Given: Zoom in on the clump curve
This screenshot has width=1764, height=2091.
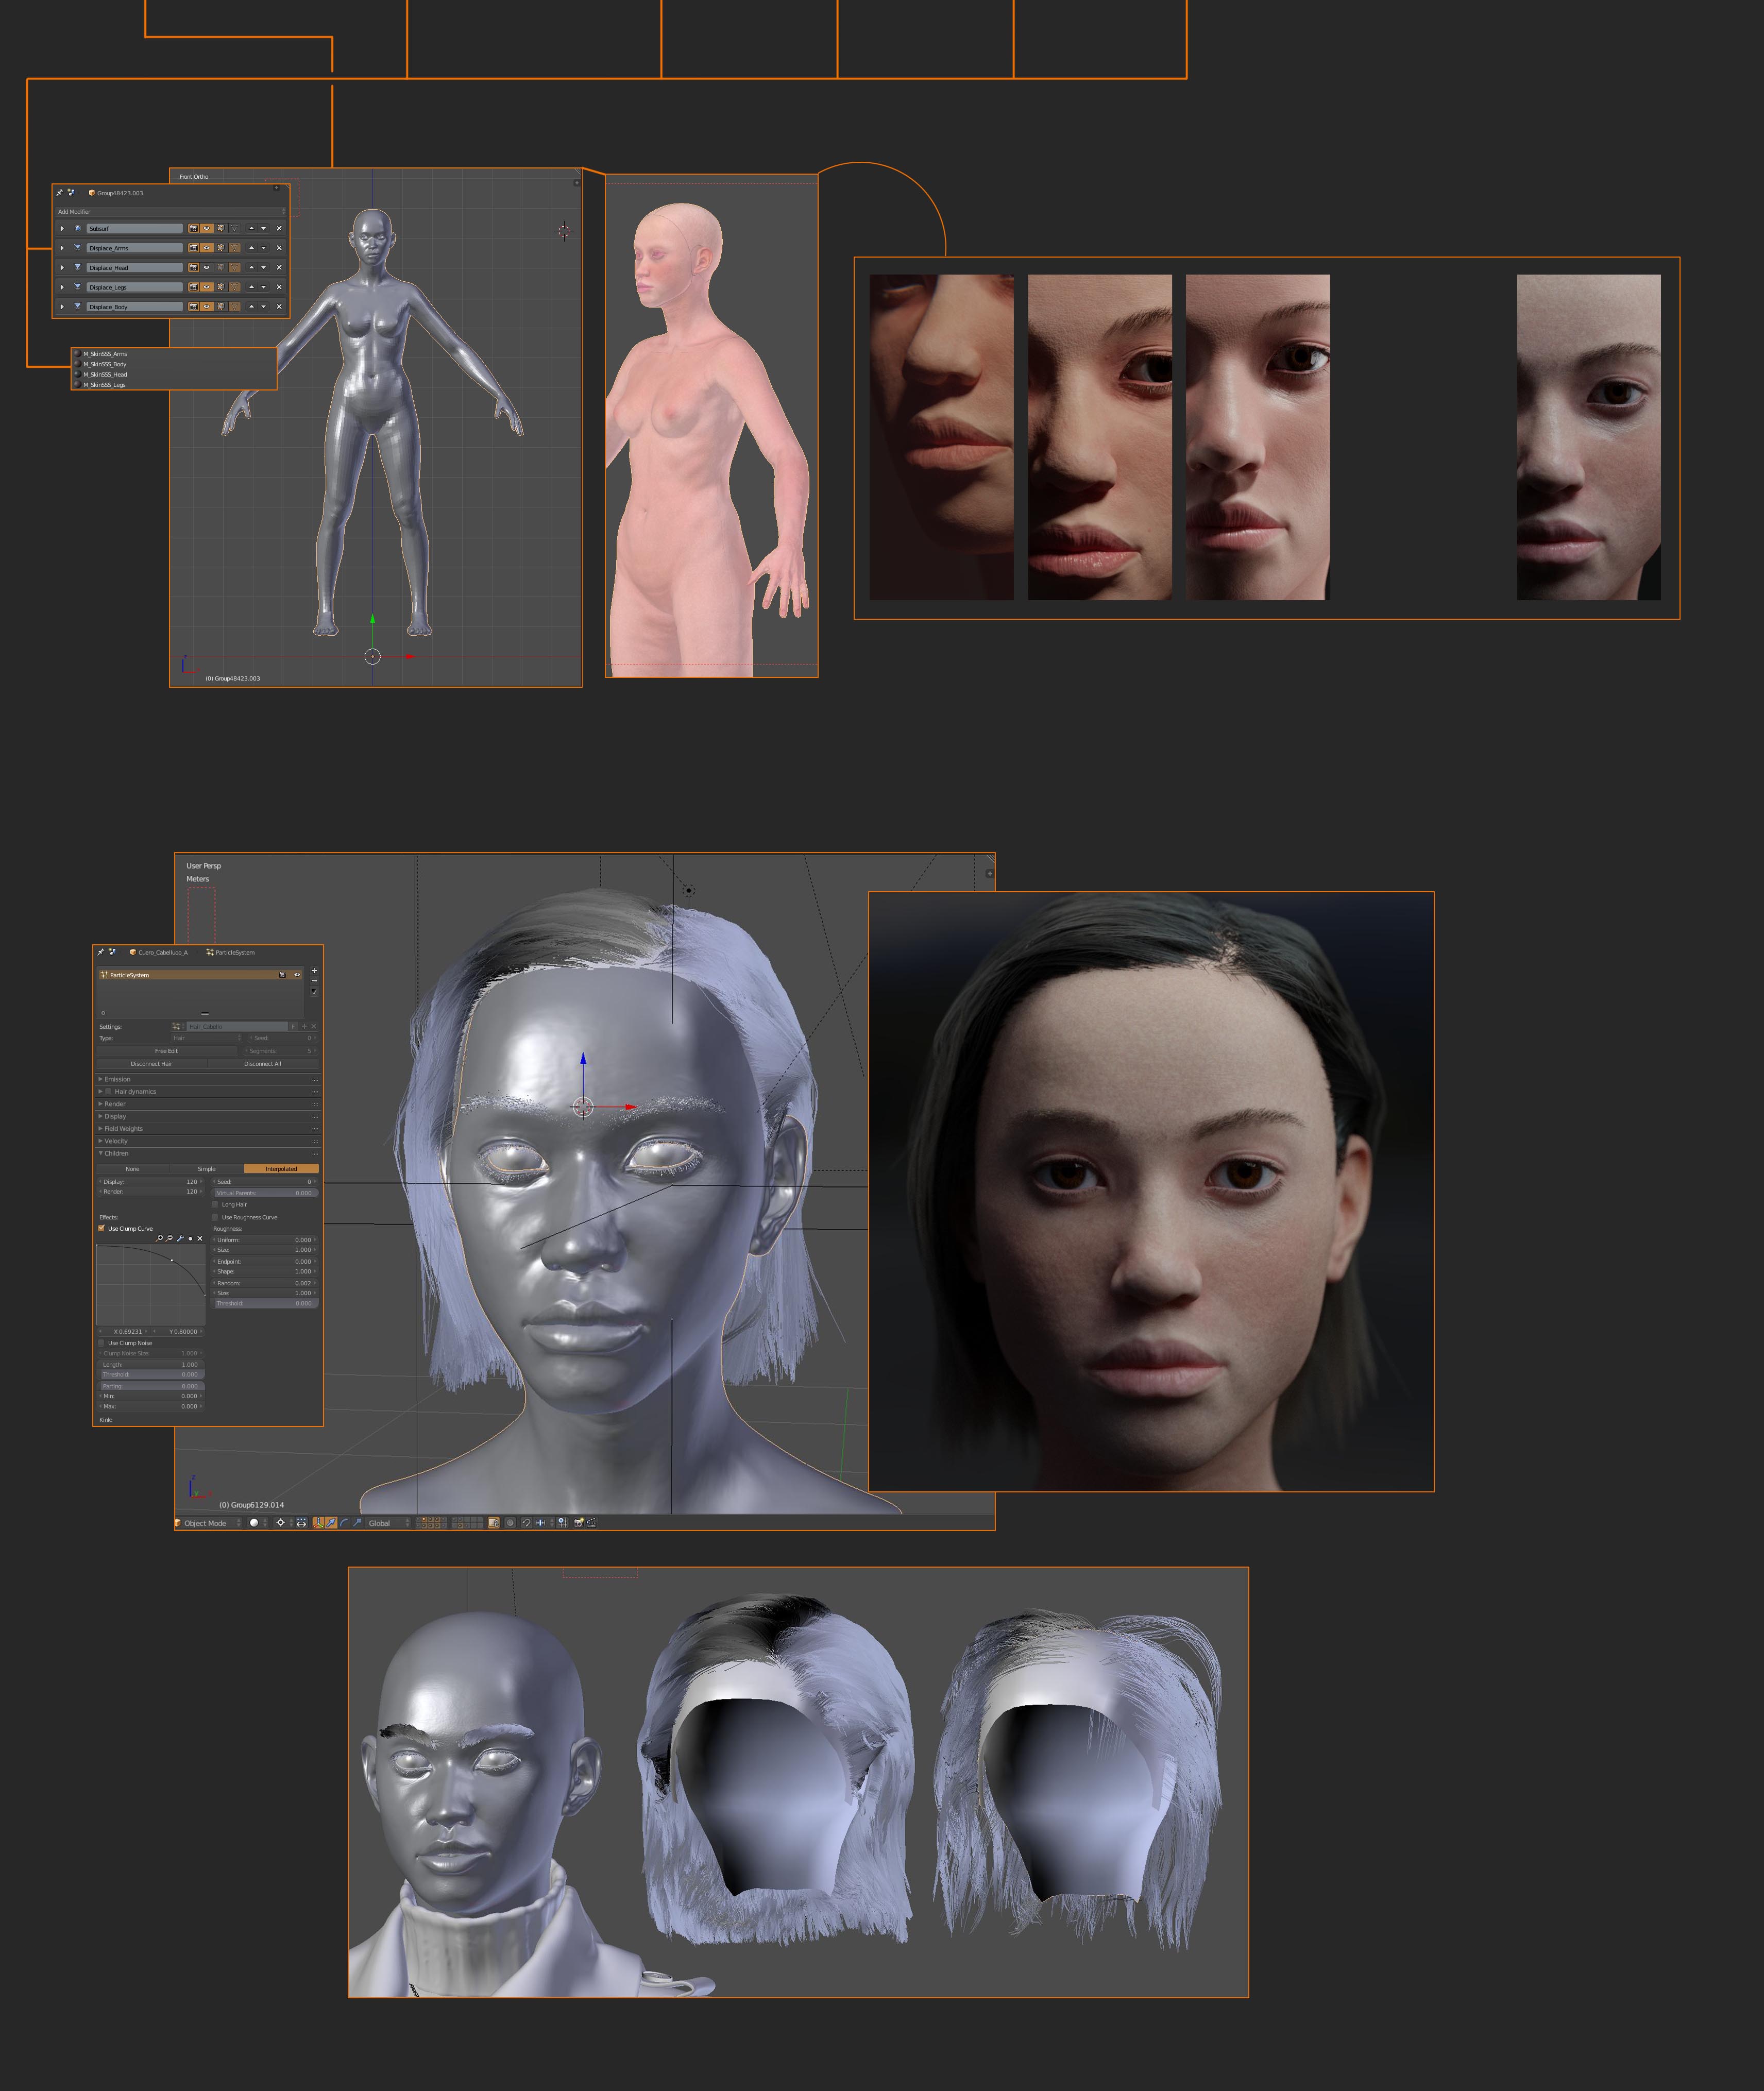Looking at the screenshot, I should click(160, 1238).
